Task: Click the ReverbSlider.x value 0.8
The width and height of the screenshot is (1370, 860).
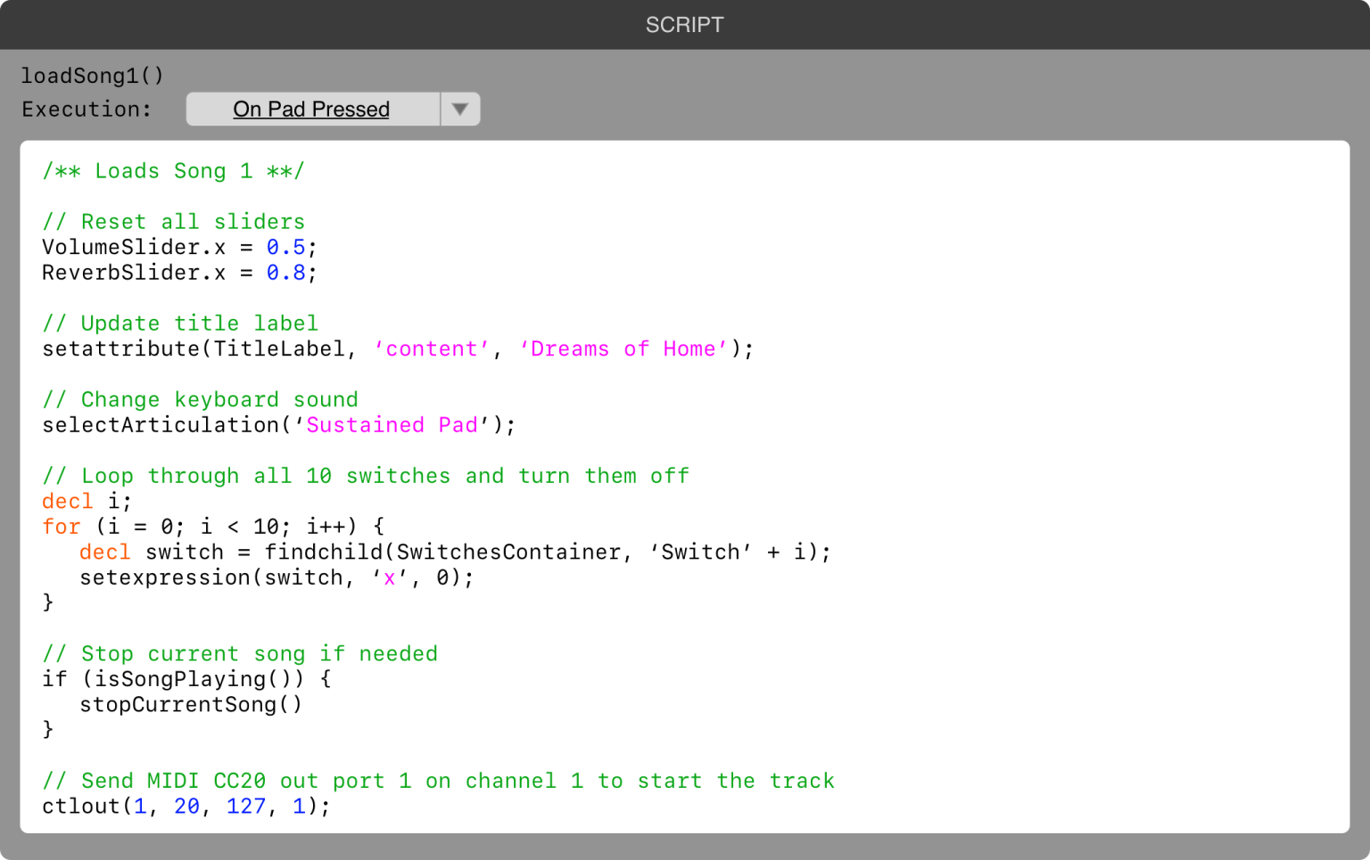Action: click(x=285, y=273)
